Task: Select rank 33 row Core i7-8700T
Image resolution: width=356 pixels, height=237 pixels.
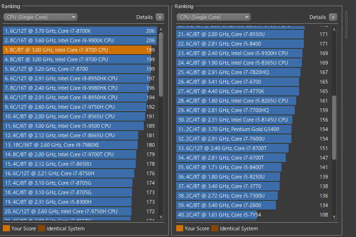Action: (x=253, y=148)
